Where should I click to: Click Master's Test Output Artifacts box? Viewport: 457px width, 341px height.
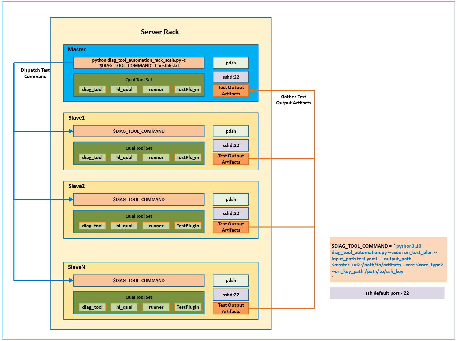tap(231, 91)
